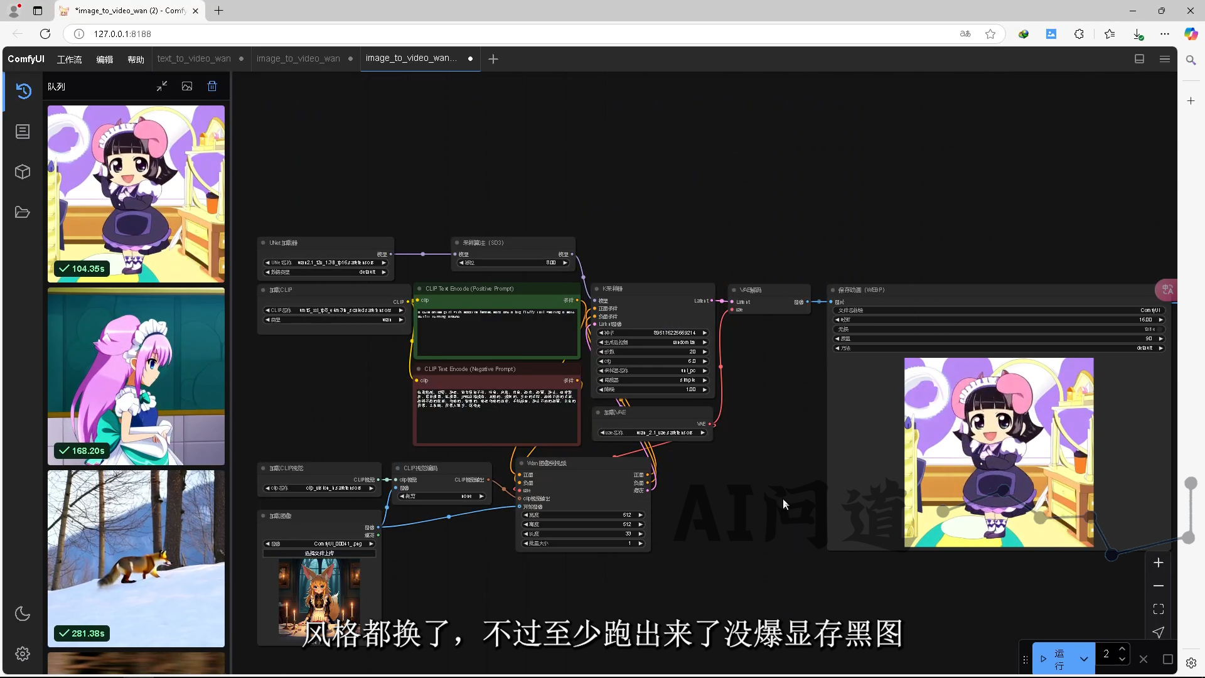Open ComfyUI settings gear in sidebar

point(23,654)
